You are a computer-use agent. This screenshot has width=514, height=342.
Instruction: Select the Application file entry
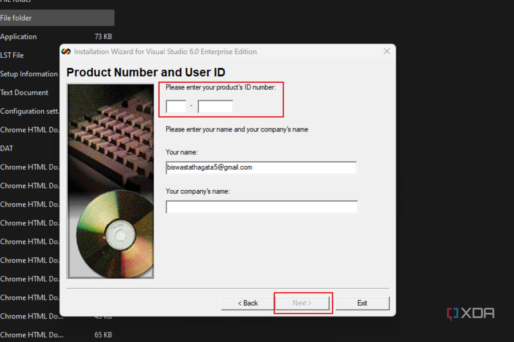pyautogui.click(x=19, y=36)
